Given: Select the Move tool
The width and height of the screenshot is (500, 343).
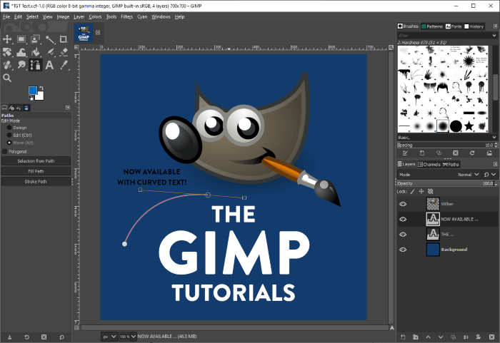Looking at the screenshot, I should pos(7,39).
